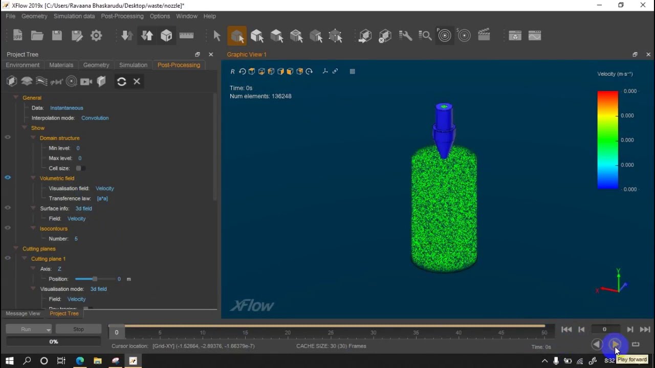
Task: Click the Stop button
Action: (x=78, y=329)
